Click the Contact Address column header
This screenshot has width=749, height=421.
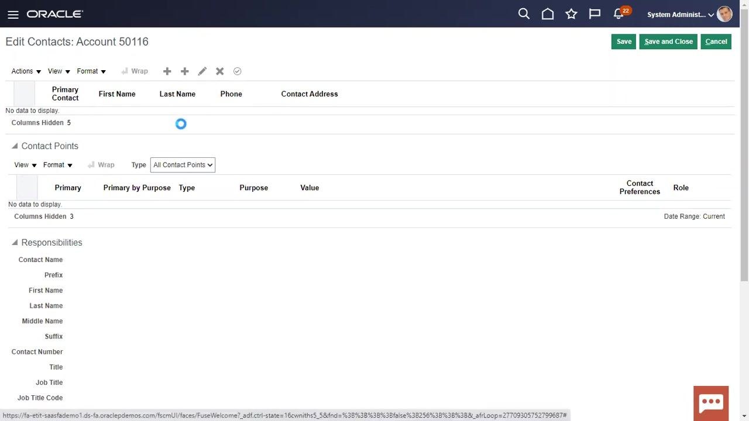click(x=310, y=94)
